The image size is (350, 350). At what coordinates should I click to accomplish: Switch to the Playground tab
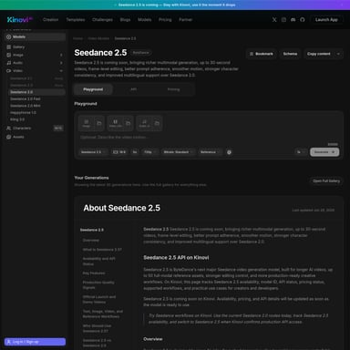pos(93,89)
